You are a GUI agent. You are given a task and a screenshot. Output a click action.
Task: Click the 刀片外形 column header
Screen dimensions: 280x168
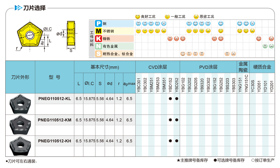20,77
